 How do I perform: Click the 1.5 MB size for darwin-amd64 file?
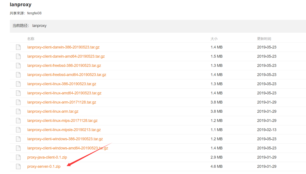[216, 56]
